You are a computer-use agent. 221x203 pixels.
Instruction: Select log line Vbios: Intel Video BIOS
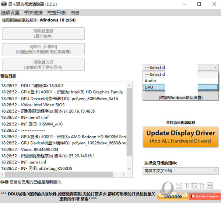point(33,105)
